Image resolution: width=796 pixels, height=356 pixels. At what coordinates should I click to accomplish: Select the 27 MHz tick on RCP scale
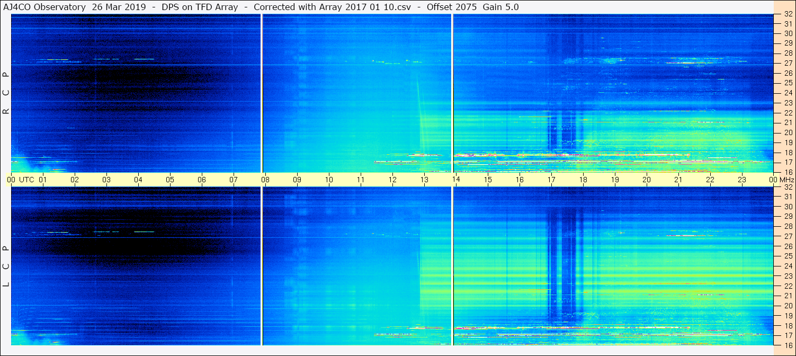tap(788, 63)
